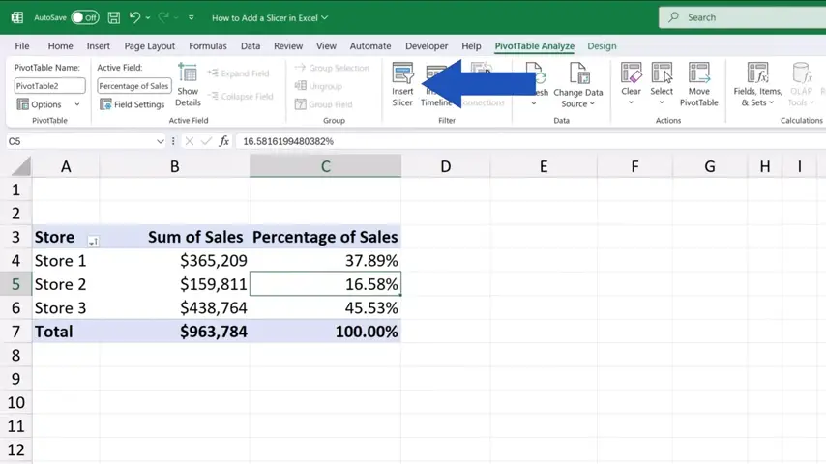Screen dimensions: 826x464
Task: Open the Name Box dropdown arrow
Action: 161,141
